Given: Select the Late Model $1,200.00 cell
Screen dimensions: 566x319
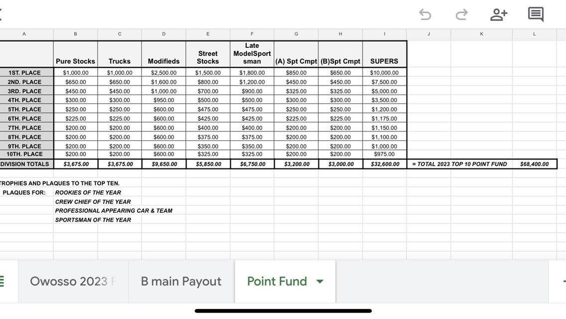Looking at the screenshot, I should pos(252,82).
